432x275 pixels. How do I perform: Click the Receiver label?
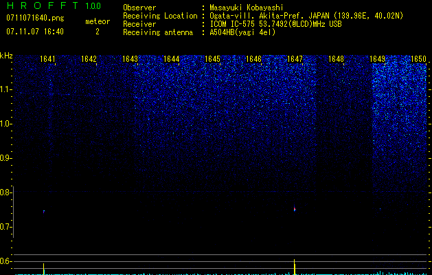[139, 24]
